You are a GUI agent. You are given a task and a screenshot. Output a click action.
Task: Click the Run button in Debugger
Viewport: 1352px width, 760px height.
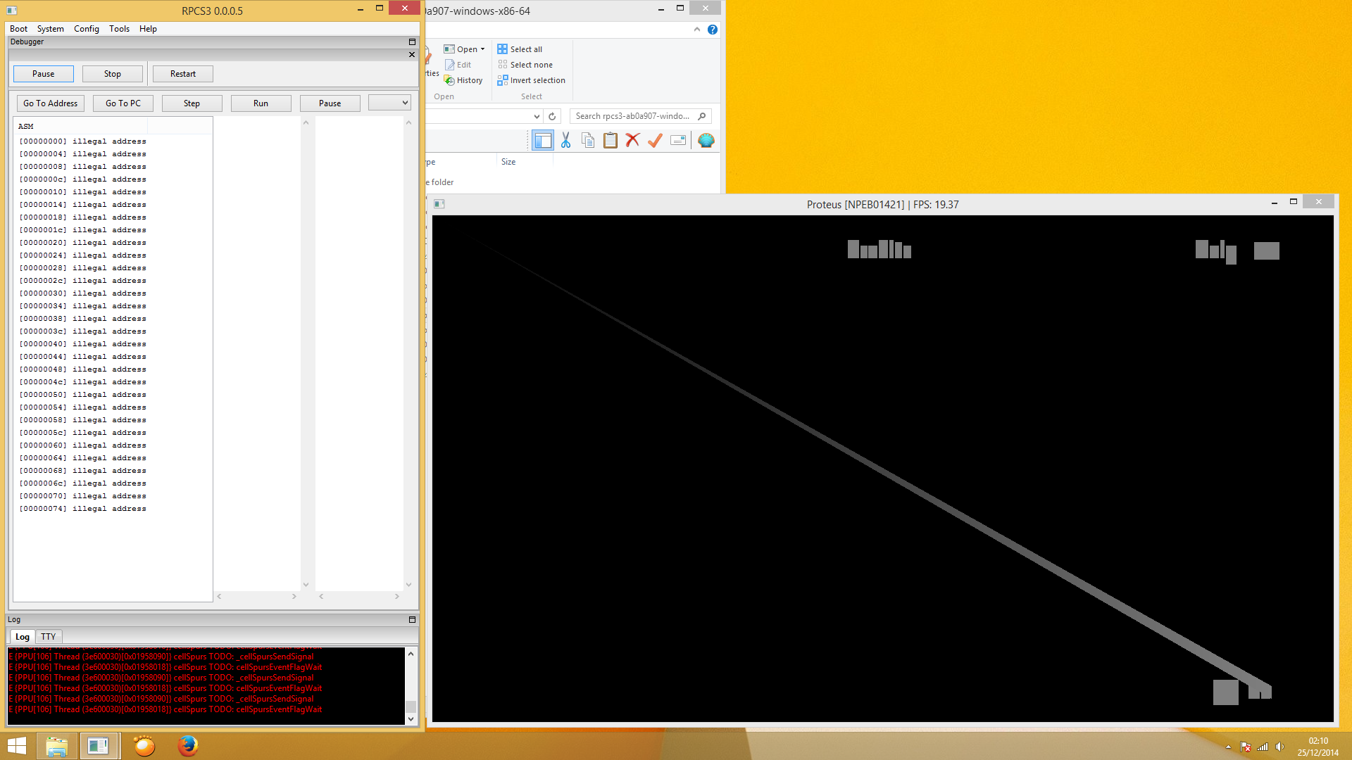261,103
